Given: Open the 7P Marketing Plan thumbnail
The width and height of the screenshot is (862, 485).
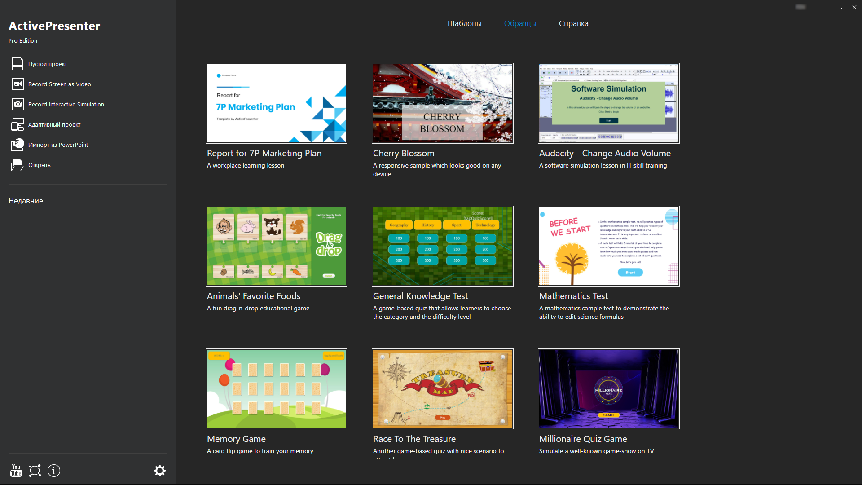Looking at the screenshot, I should point(276,103).
